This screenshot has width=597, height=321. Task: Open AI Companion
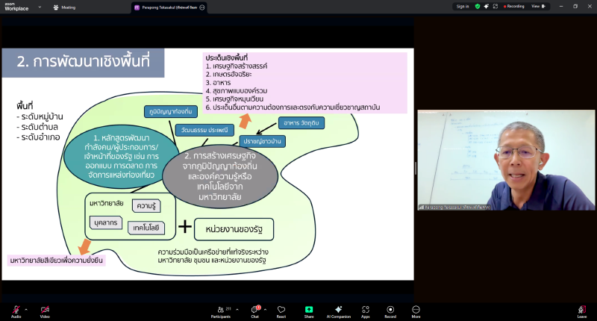(338, 309)
